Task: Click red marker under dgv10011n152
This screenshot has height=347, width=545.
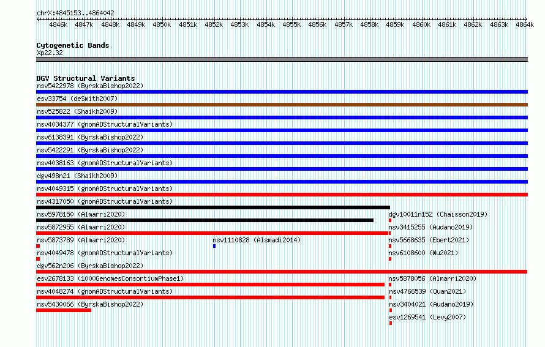Action: click(x=390, y=220)
